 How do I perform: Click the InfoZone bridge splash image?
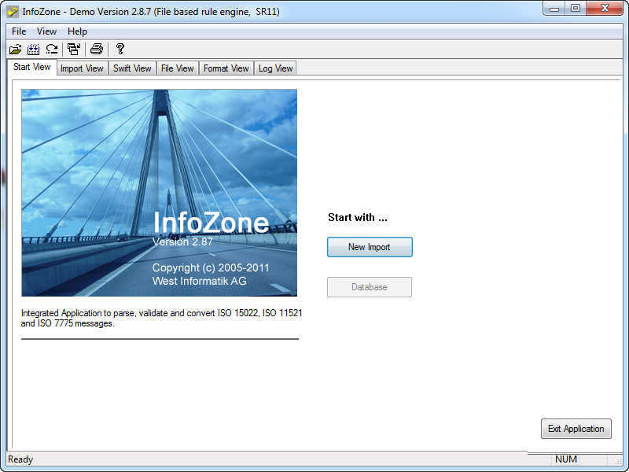coord(160,193)
